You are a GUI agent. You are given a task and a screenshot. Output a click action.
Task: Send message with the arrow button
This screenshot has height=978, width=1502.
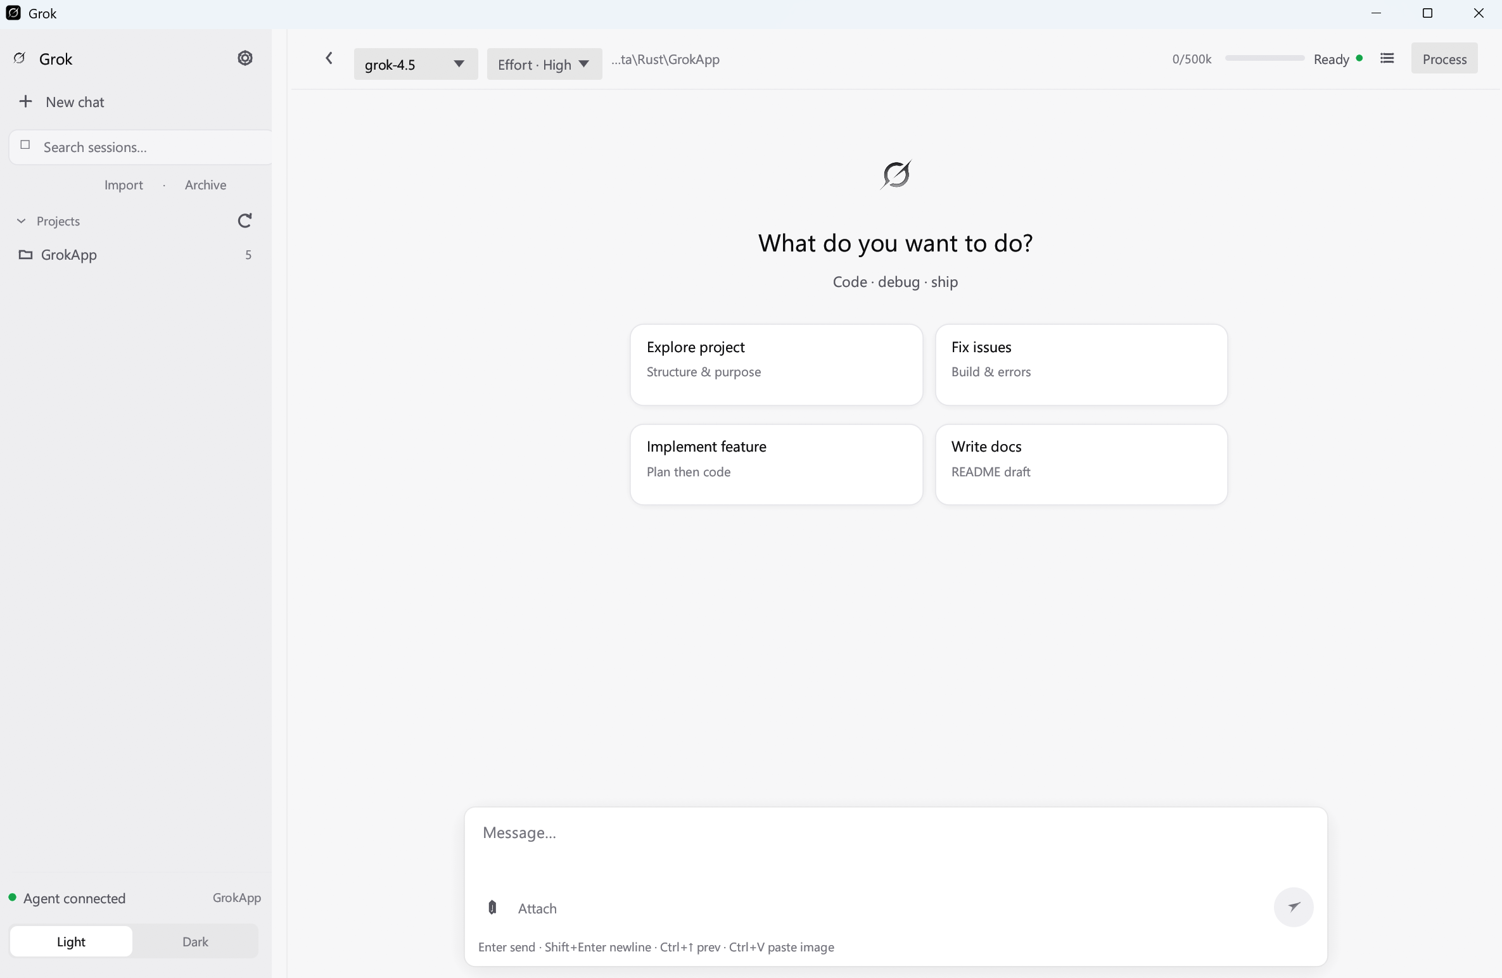[1294, 907]
